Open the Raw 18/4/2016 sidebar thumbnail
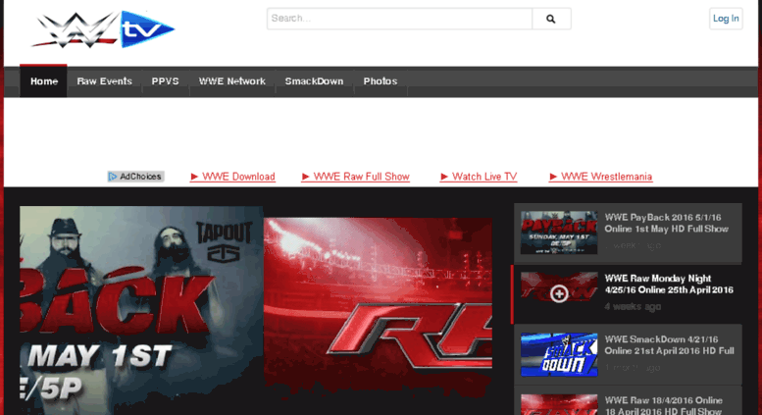762x415 pixels. pos(559,404)
